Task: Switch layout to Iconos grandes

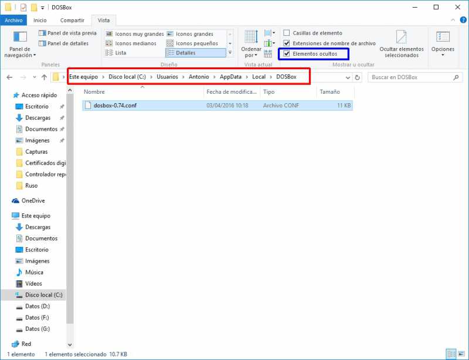Action: [190, 34]
